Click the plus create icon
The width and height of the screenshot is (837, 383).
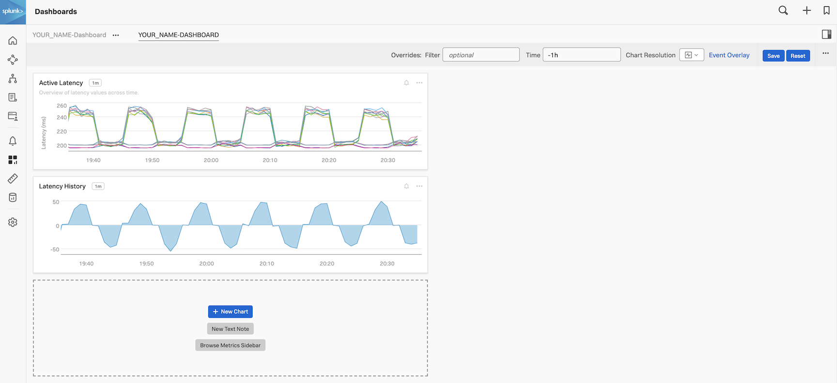click(806, 11)
